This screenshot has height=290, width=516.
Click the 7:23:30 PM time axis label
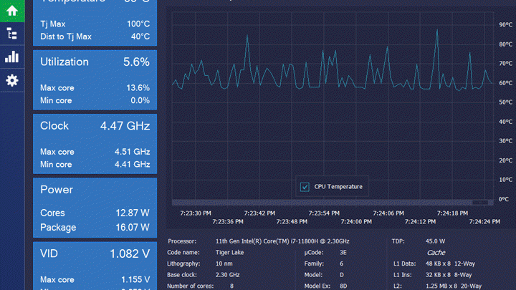point(196,213)
